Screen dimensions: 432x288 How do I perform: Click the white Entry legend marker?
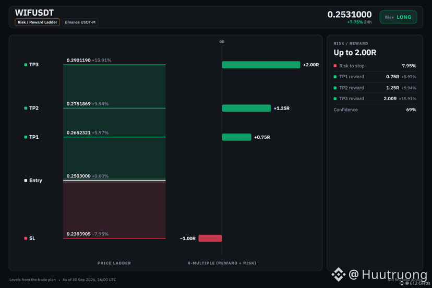tap(26, 181)
